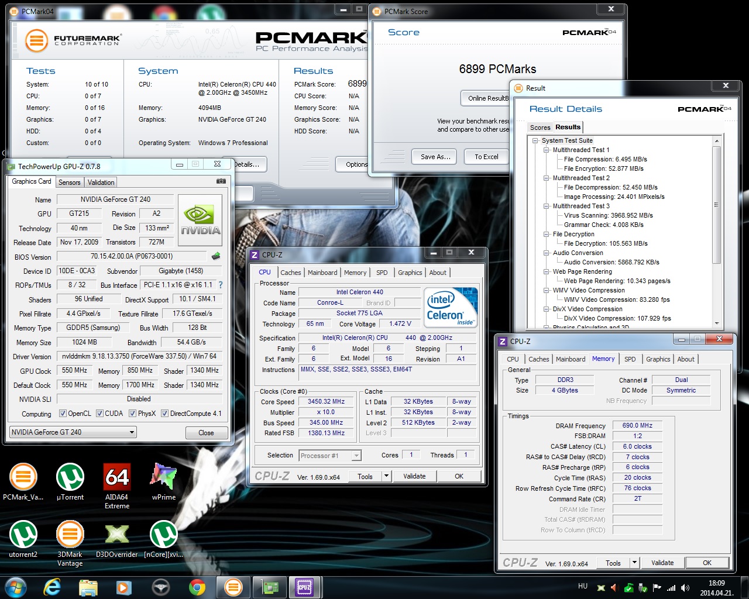Open the PCMark_Va... desktop shortcut
749x599 pixels.
coord(23,482)
